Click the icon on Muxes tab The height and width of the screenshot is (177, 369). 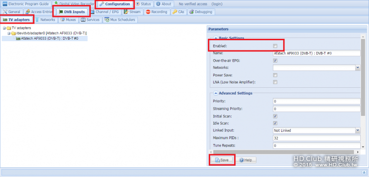(62, 20)
